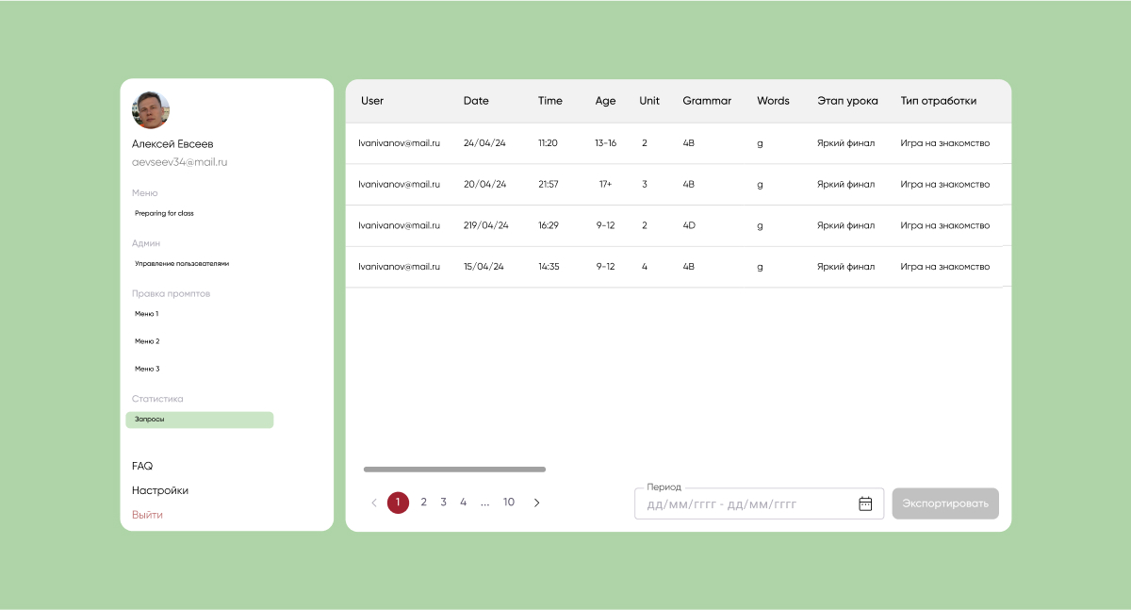Open the FAQ link
The image size is (1131, 610).
click(x=142, y=466)
